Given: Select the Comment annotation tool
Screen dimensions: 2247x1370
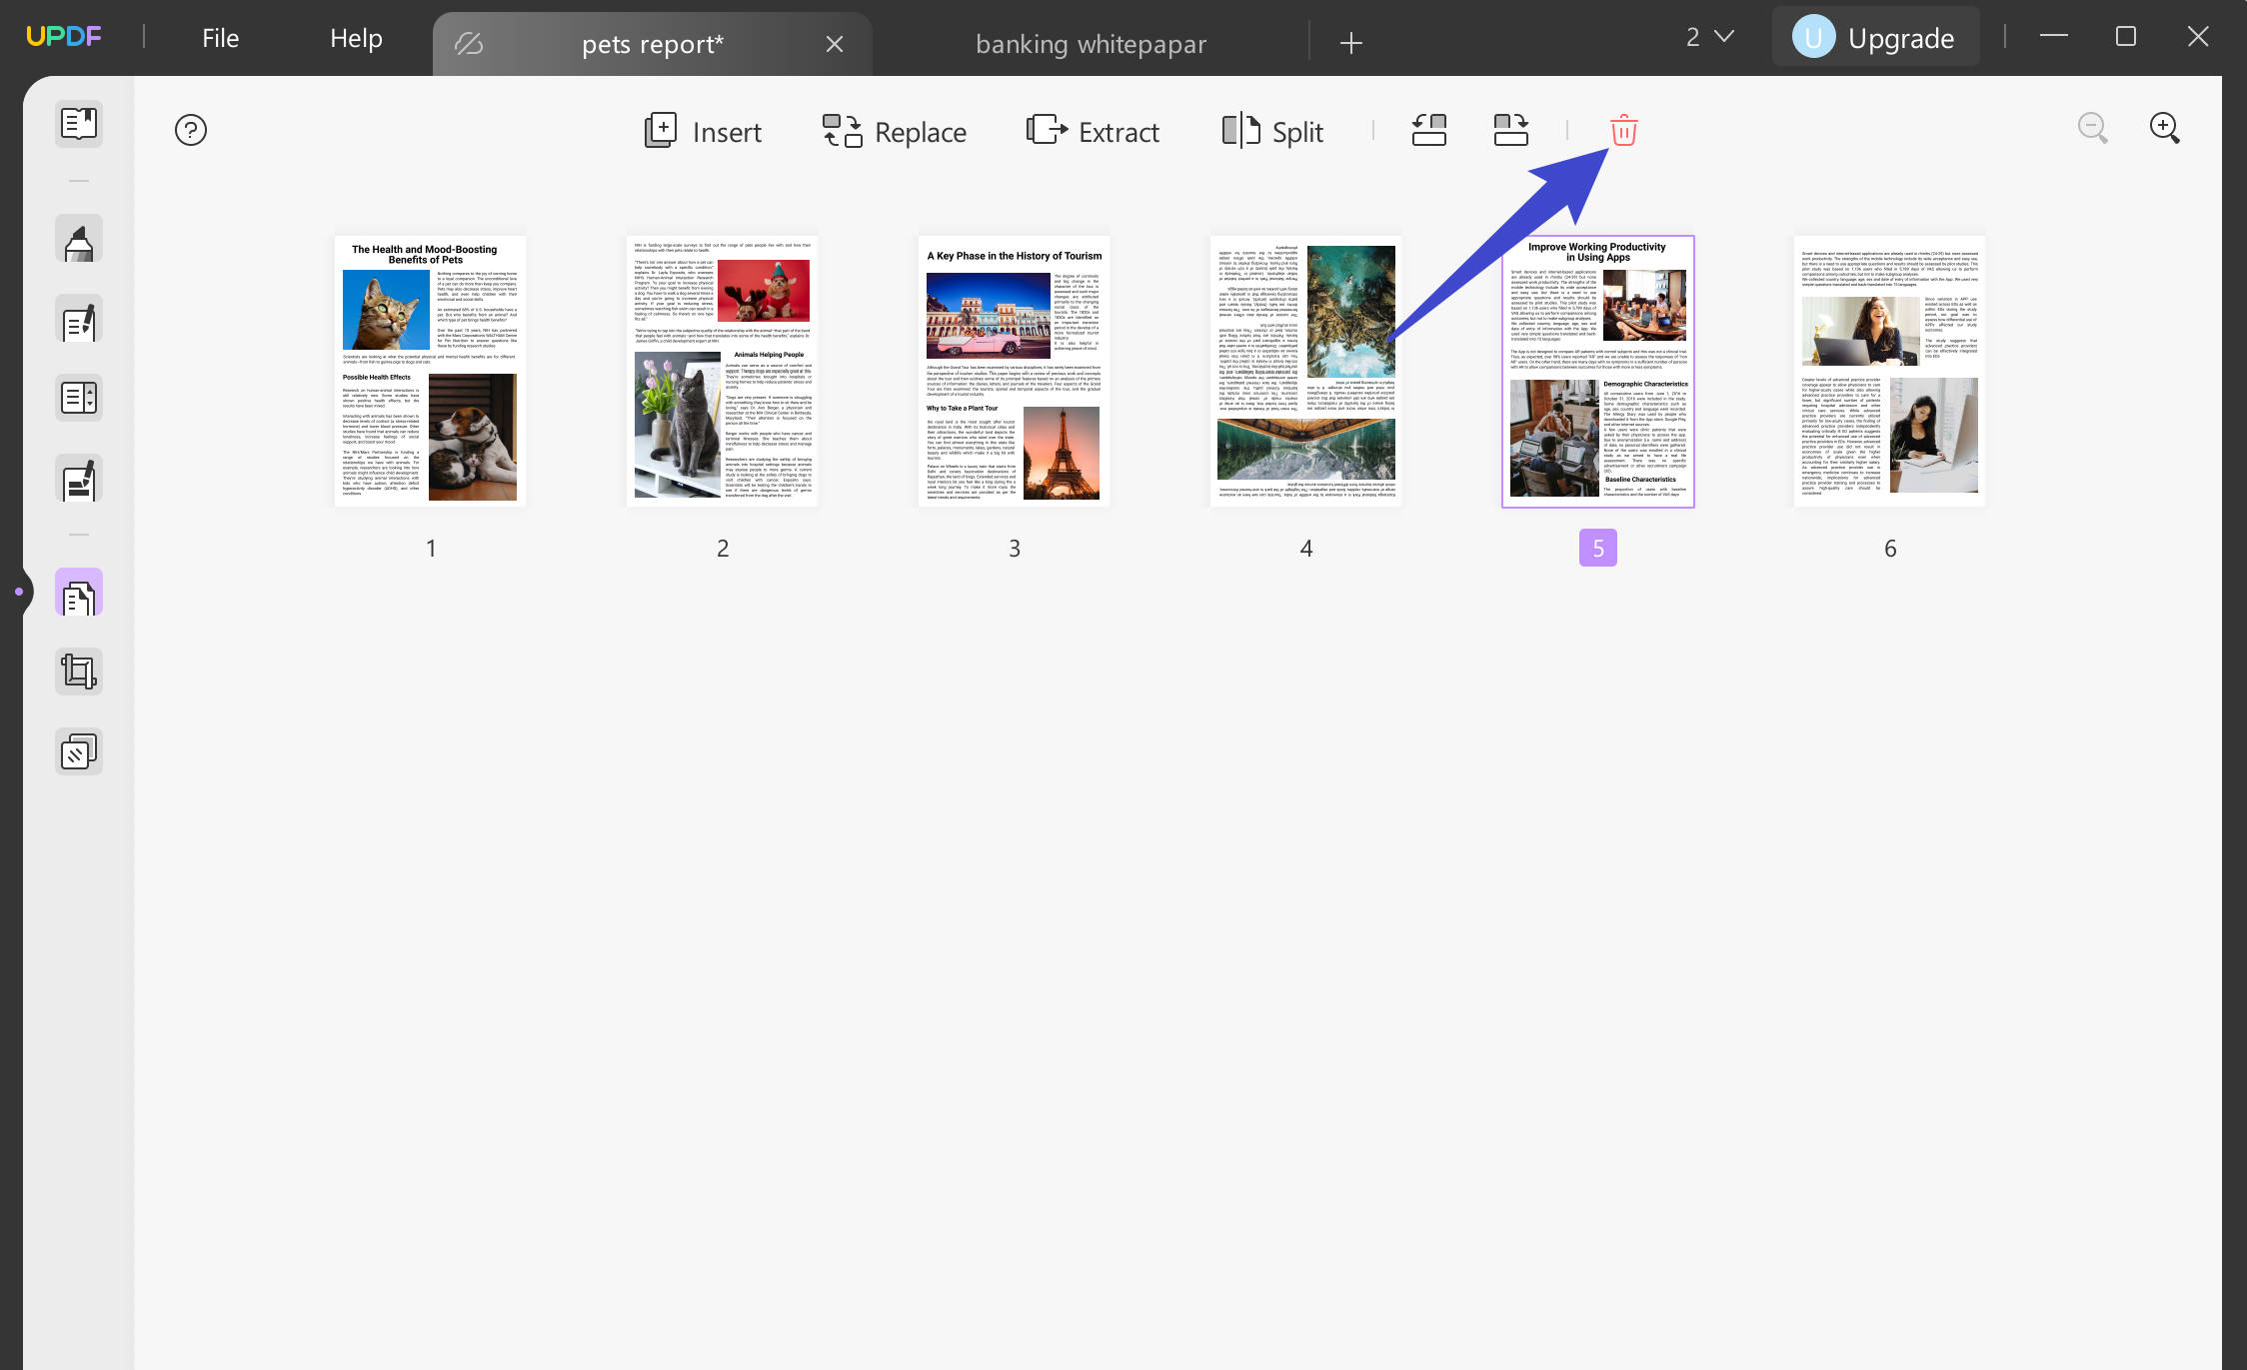Looking at the screenshot, I should coord(78,238).
